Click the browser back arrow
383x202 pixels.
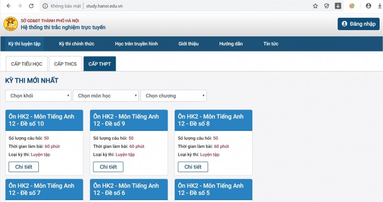8,6
